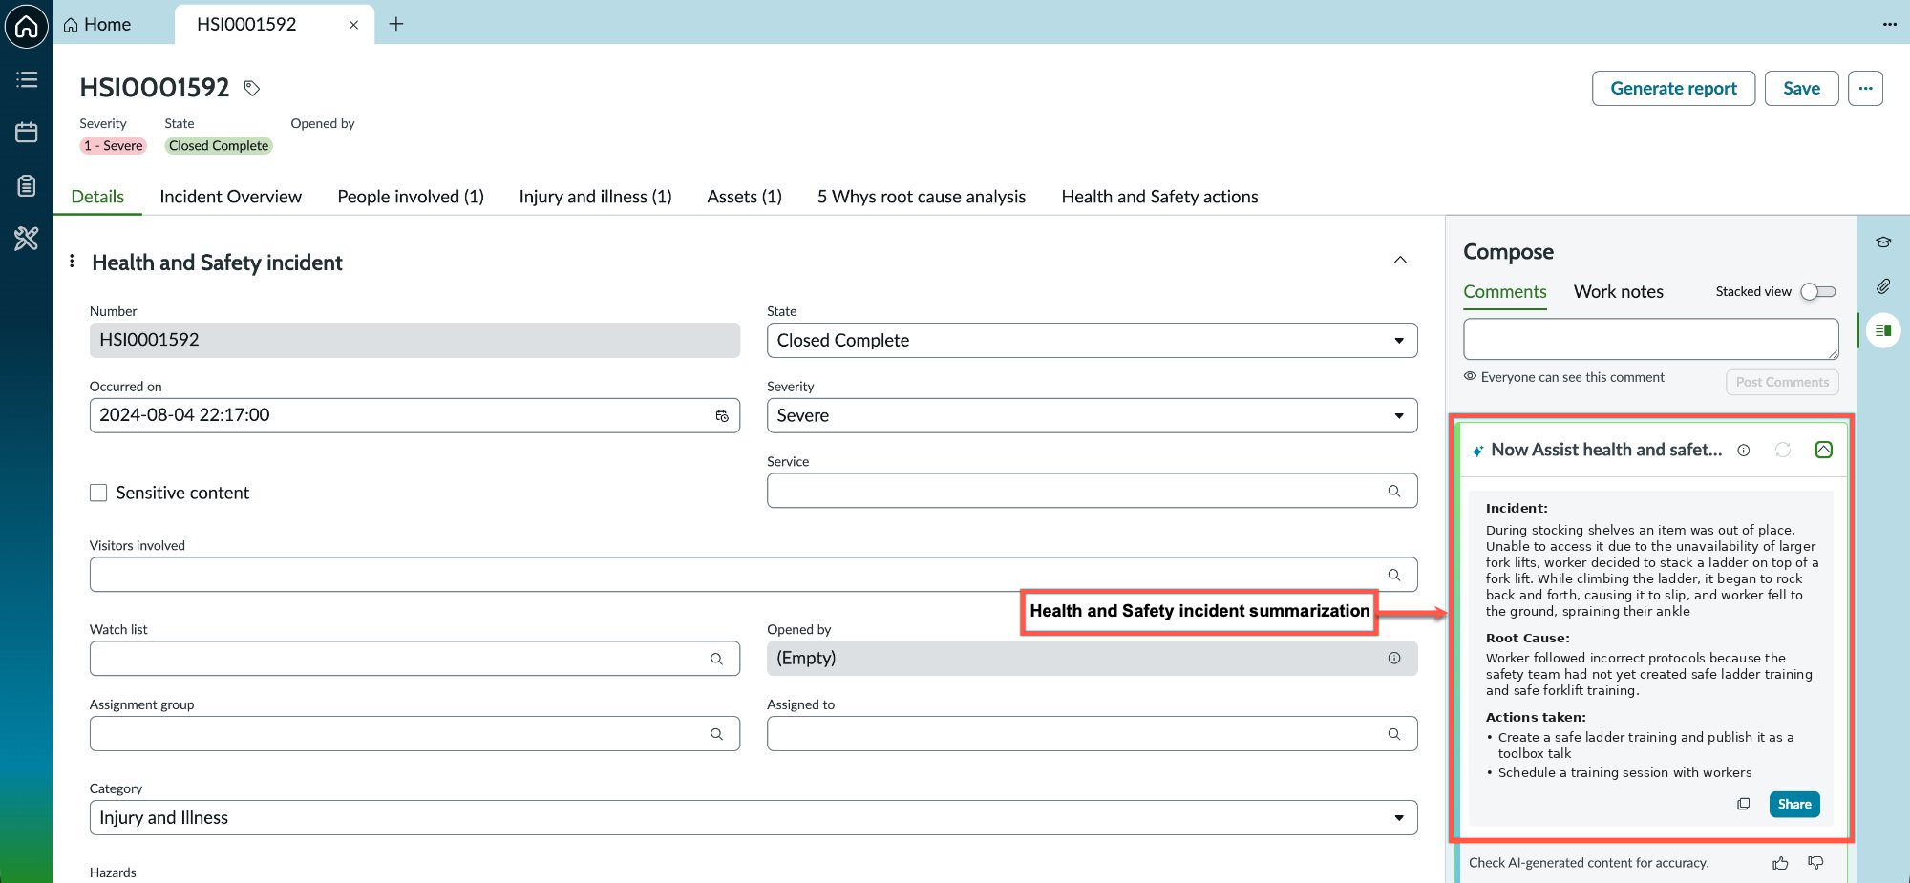The image size is (1910, 883).
Task: Give thumbs up to AI-generated content
Action: click(x=1780, y=863)
